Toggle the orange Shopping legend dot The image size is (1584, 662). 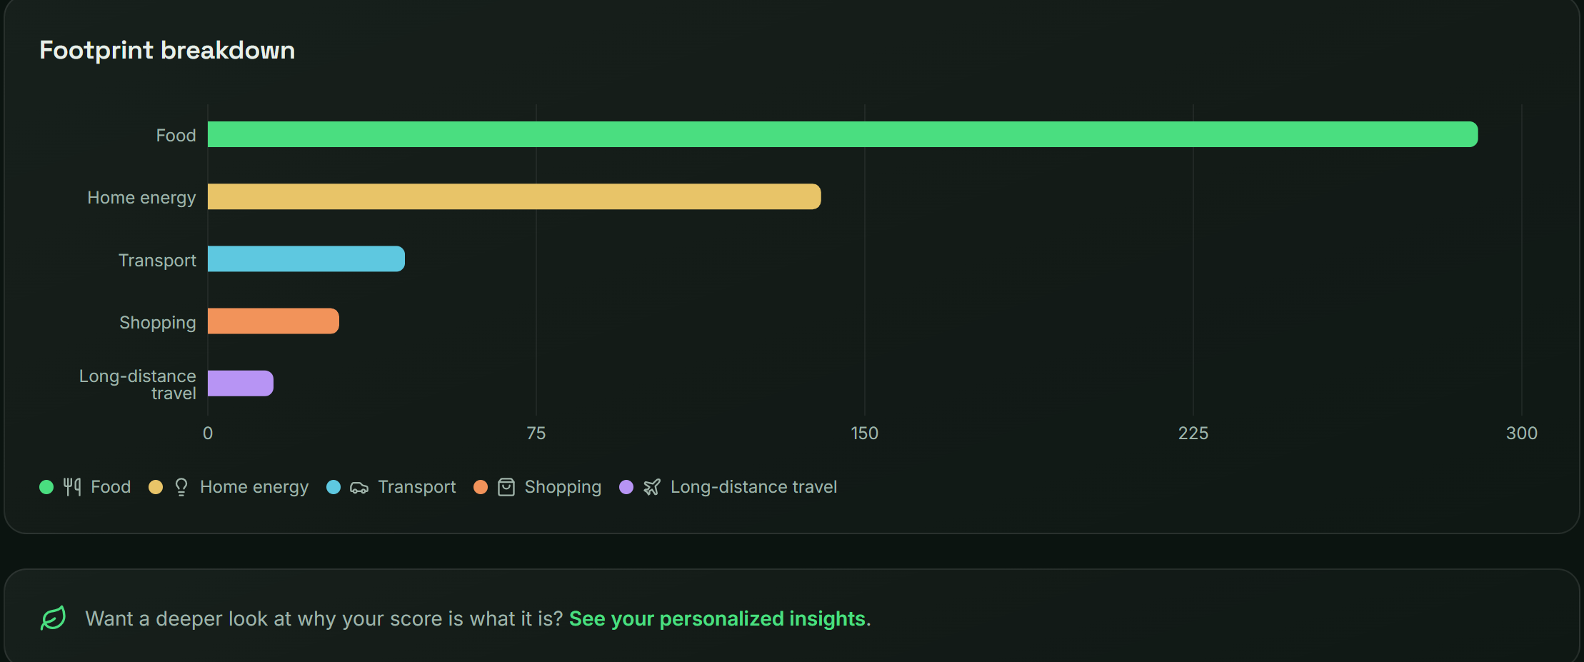point(481,487)
